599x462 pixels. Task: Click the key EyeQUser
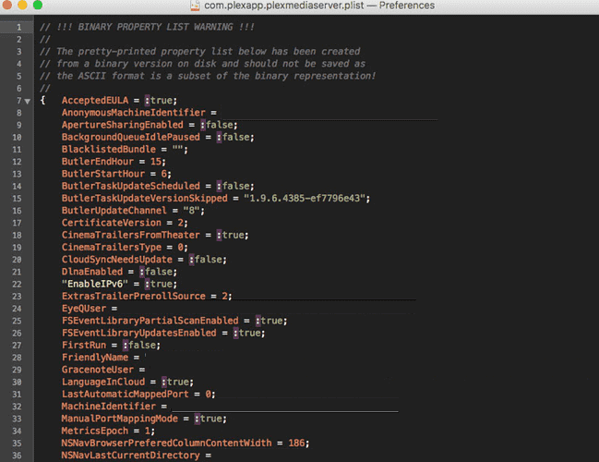[84, 309]
